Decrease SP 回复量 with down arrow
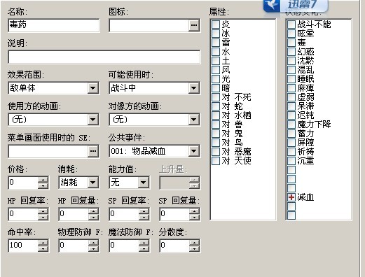This screenshot has width=365, height=277. pos(194,217)
